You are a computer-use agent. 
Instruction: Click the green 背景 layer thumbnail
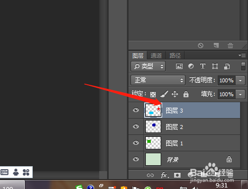point(153,159)
